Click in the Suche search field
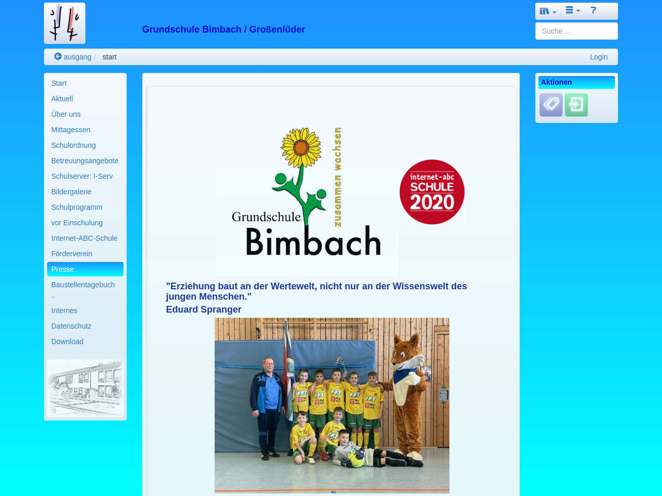662x496 pixels. point(576,31)
